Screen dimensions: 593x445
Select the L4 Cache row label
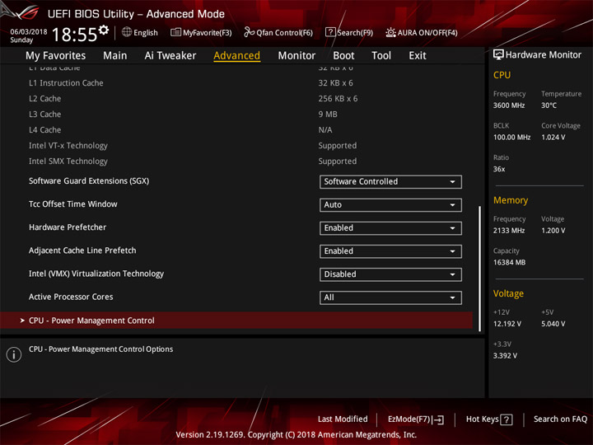[x=45, y=130]
